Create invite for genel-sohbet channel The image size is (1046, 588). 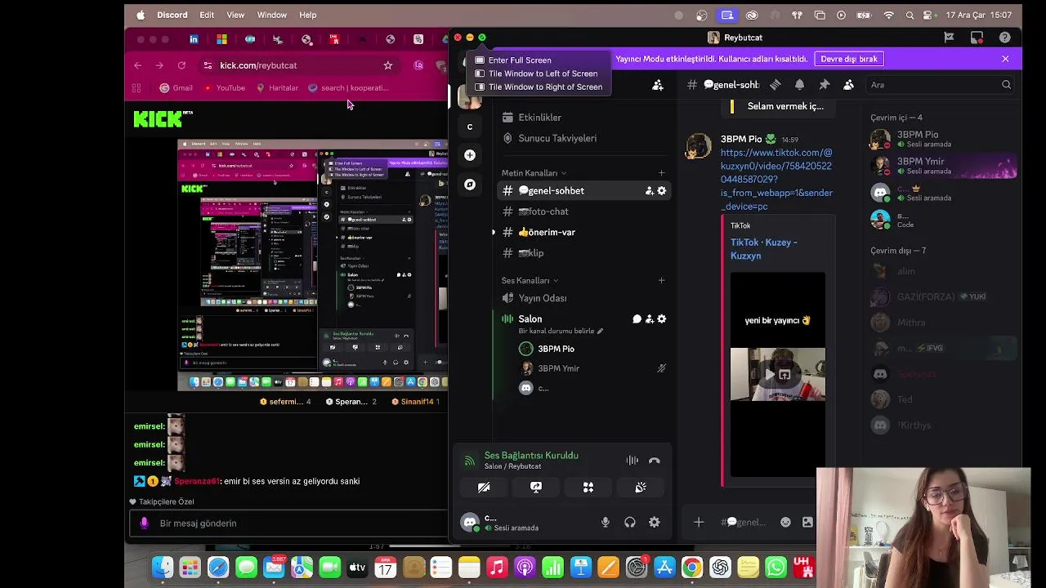[x=650, y=191]
